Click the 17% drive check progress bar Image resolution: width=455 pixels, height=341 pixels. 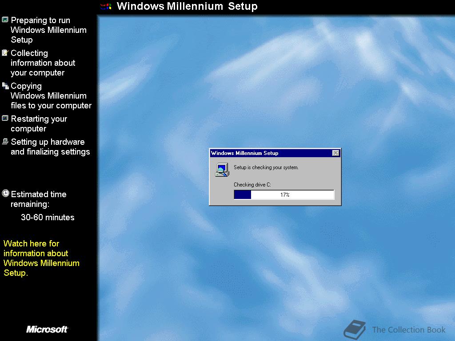(x=284, y=194)
